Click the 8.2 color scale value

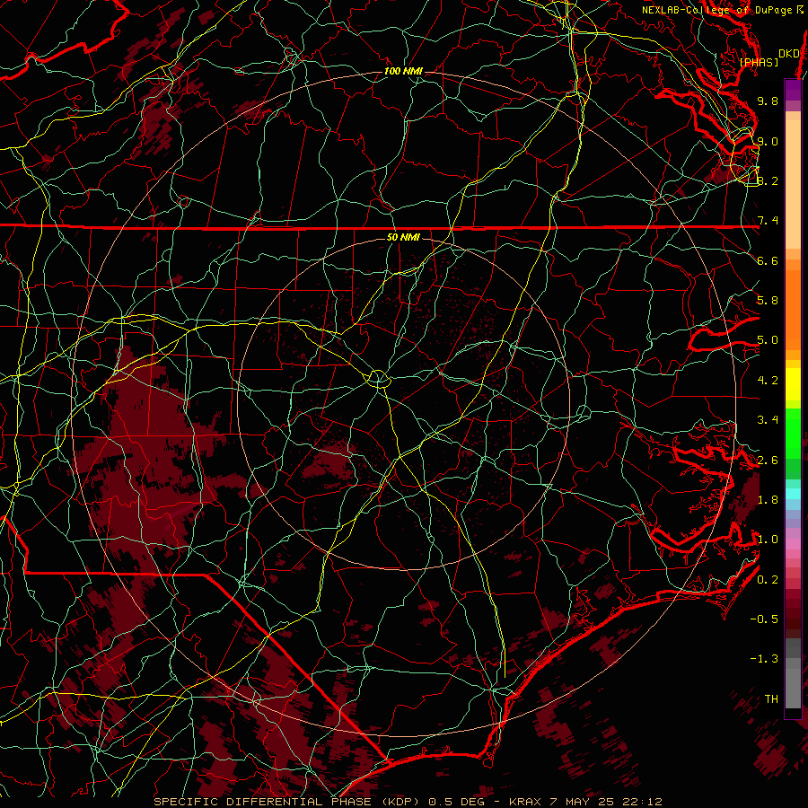pyautogui.click(x=768, y=180)
